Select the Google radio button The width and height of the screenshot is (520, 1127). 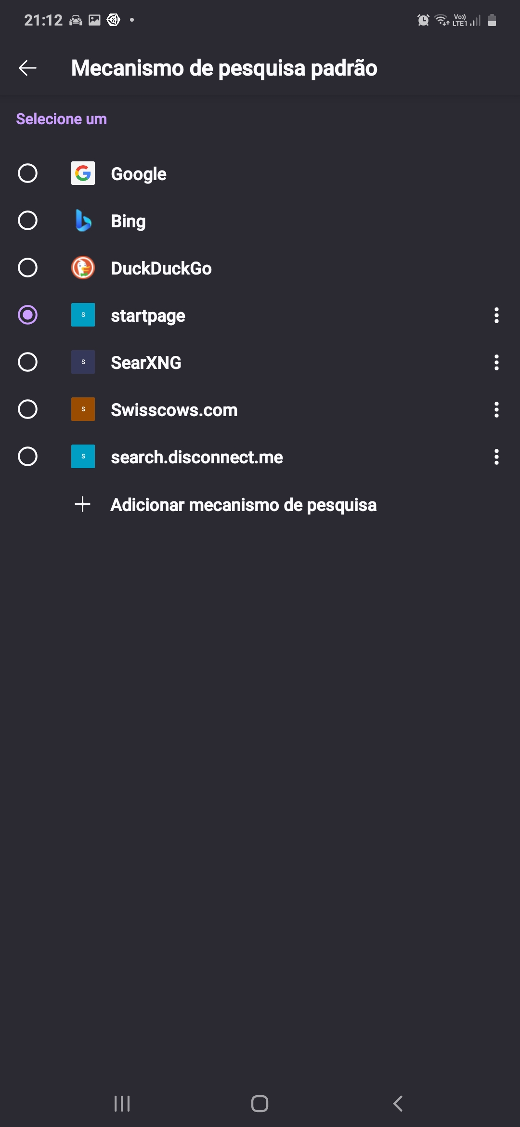[27, 173]
